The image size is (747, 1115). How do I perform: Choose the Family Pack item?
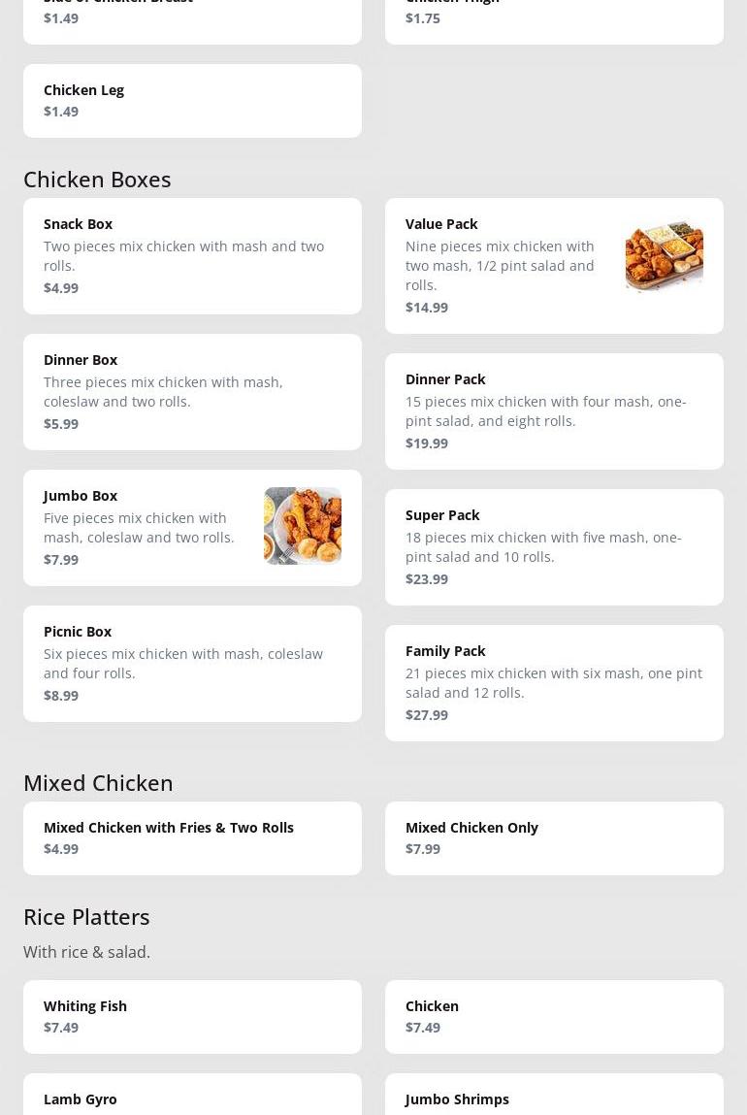554,683
